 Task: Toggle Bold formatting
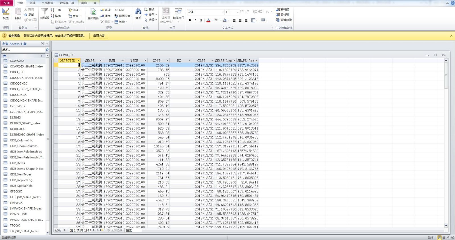point(190,20)
